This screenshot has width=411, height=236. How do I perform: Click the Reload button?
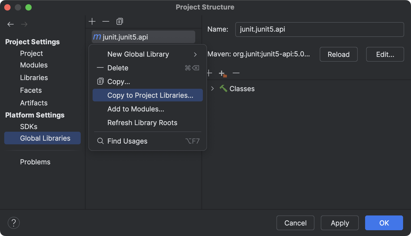338,54
